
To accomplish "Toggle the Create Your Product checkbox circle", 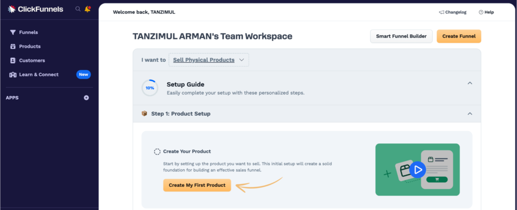I will coord(158,151).
